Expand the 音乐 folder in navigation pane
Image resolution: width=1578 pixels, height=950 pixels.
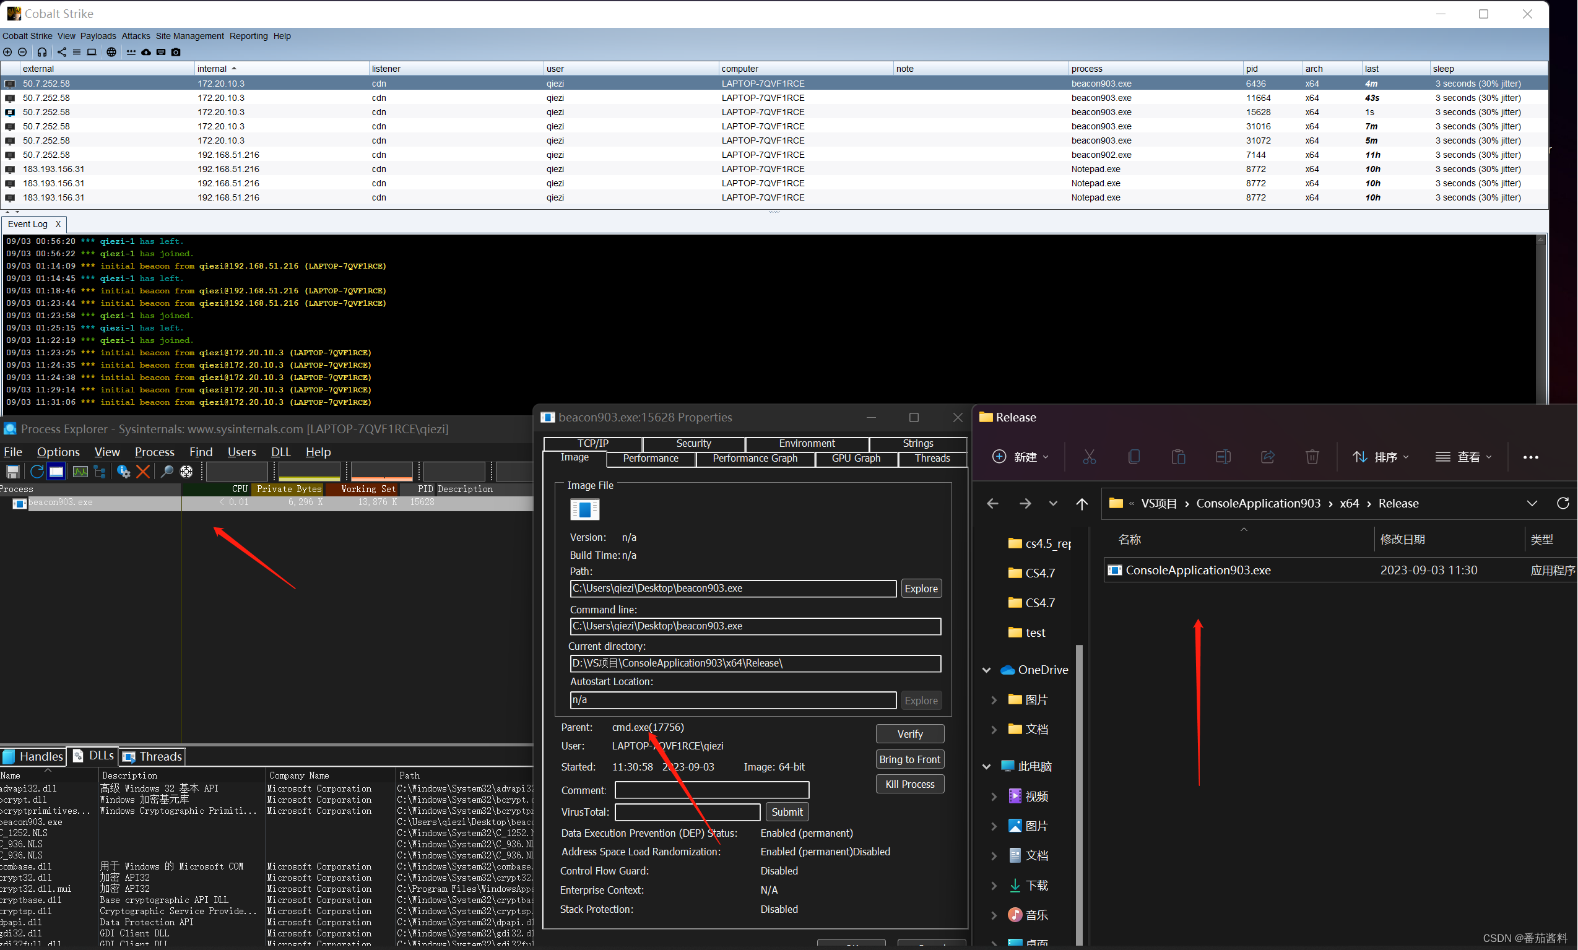[x=994, y=915]
